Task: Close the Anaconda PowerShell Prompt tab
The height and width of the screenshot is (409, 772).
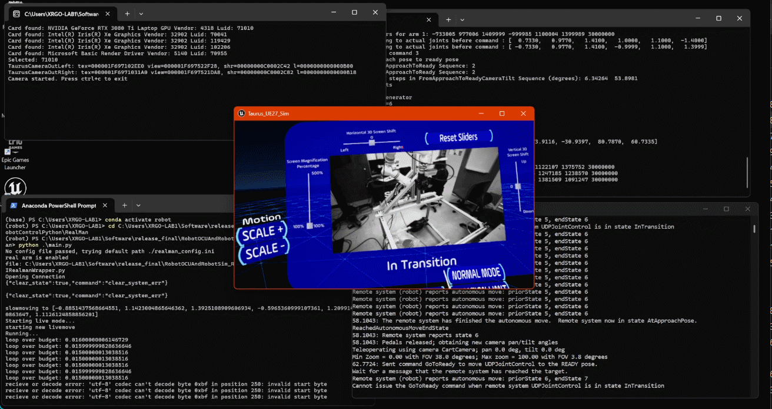Action: [105, 205]
